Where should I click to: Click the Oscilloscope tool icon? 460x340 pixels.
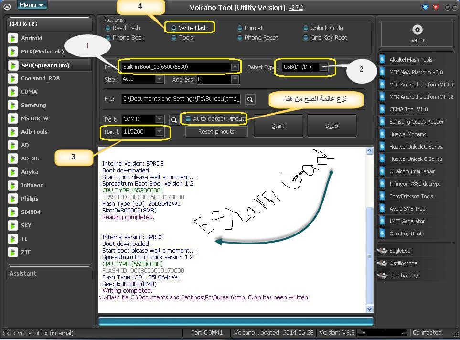click(x=383, y=263)
